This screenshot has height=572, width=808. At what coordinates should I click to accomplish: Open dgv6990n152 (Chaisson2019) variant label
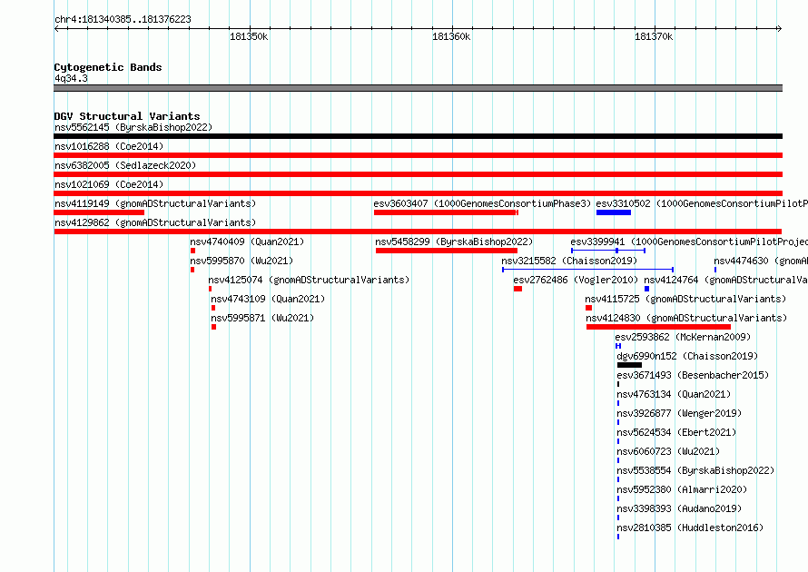coord(687,356)
